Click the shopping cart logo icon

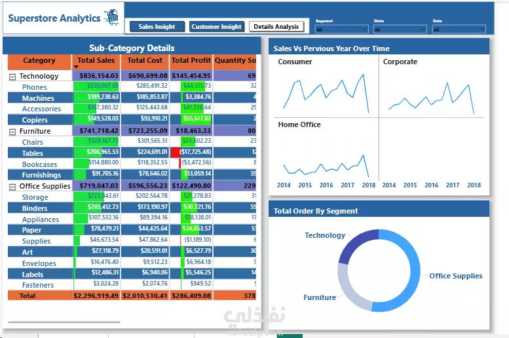click(x=111, y=17)
